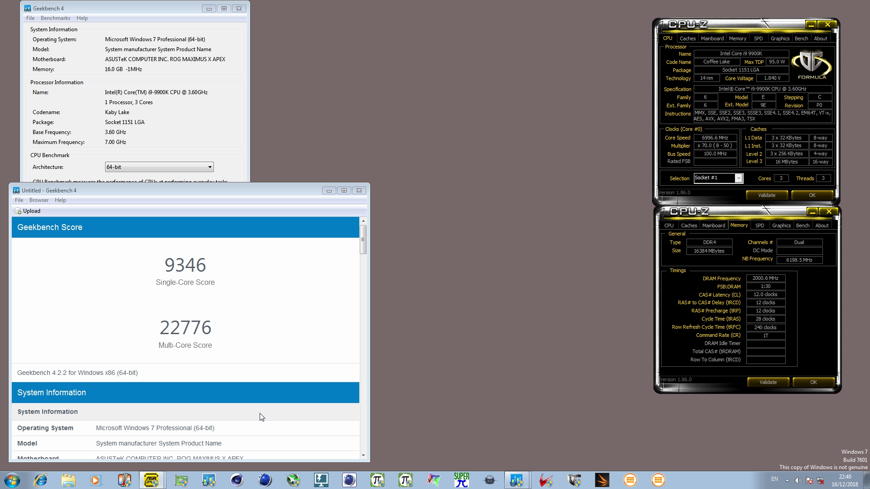
Task: Open File menu in Geekbench 4 main window
Action: pyautogui.click(x=30, y=18)
